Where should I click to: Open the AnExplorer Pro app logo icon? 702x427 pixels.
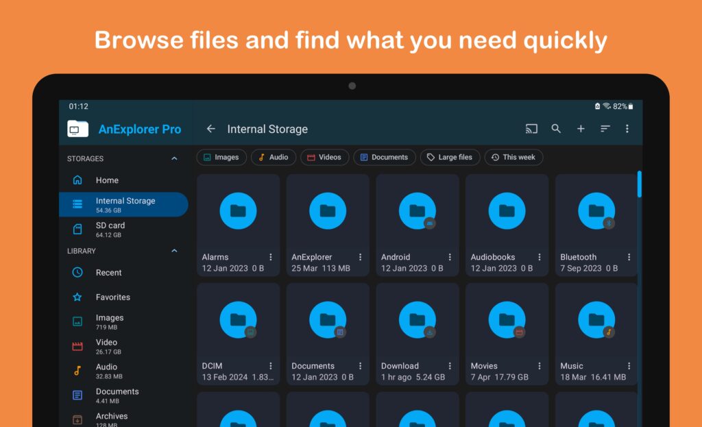point(76,128)
